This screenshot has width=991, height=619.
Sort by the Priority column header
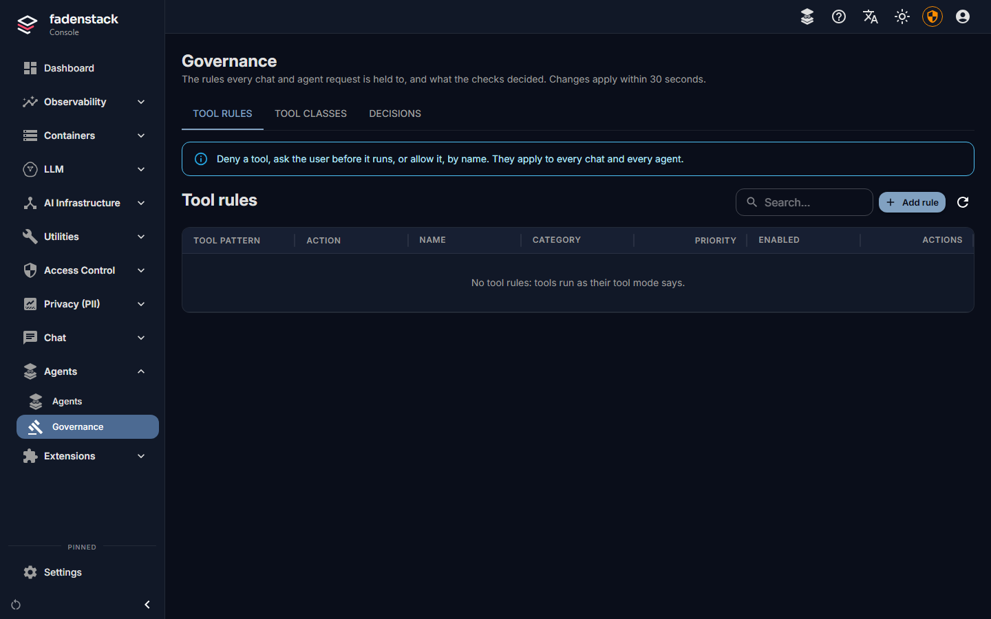(715, 240)
